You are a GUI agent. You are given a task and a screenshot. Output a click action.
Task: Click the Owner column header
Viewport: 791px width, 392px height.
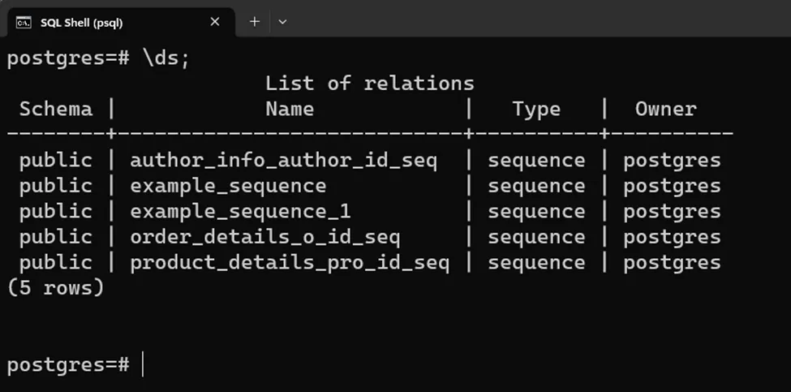coord(665,109)
